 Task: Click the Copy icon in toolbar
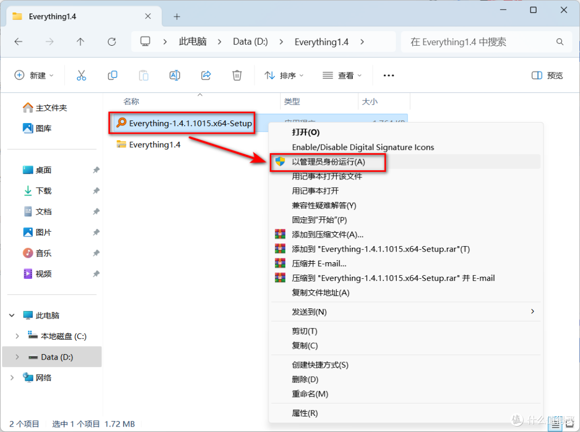(x=112, y=76)
